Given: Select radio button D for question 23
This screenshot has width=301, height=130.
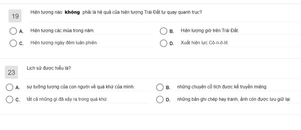Looking at the screenshot, I should pyautogui.click(x=160, y=99).
